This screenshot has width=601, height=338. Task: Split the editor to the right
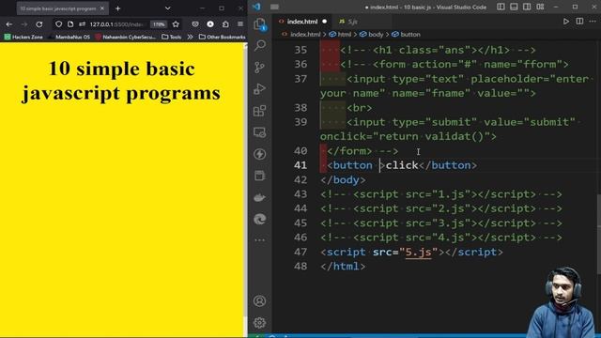pyautogui.click(x=579, y=22)
